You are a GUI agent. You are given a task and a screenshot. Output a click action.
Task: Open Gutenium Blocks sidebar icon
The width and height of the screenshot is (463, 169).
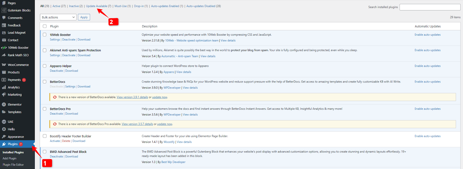tap(4, 10)
